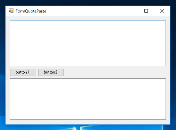This screenshot has width=176, height=130.
Task: Click gray strip between title bar and upper text box
Action: tap(88, 18)
